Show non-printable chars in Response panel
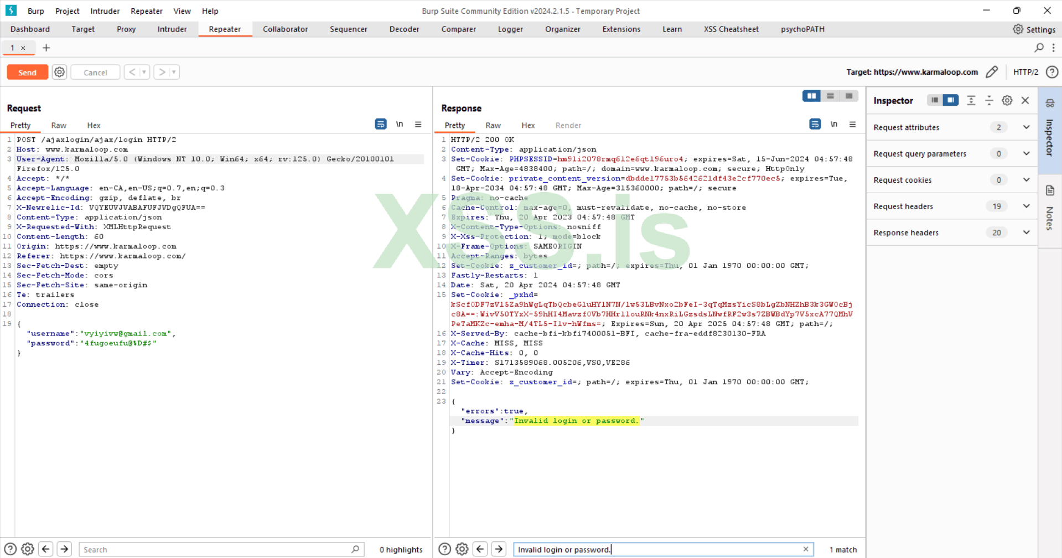This screenshot has height=558, width=1062. click(833, 125)
